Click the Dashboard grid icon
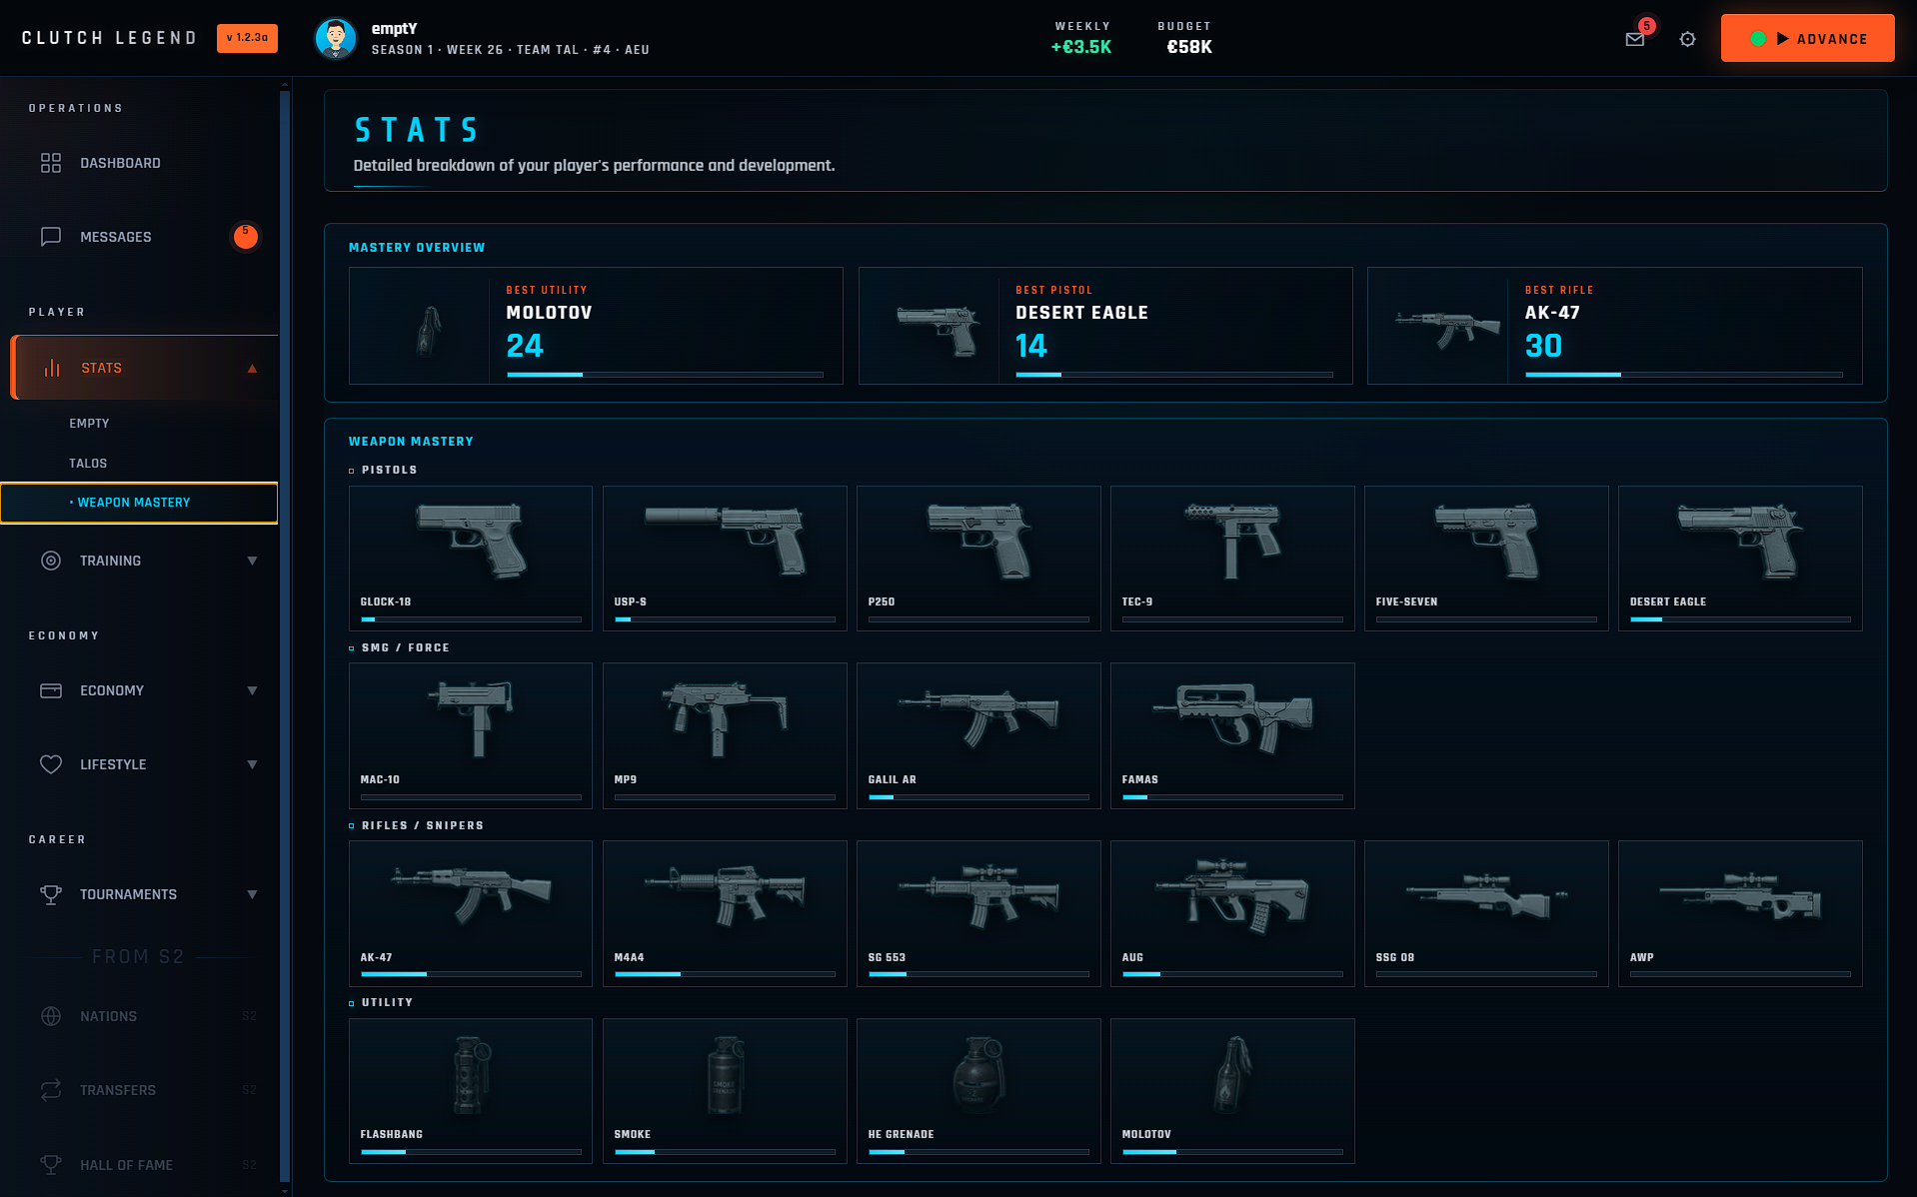The height and width of the screenshot is (1197, 1917). (51, 163)
